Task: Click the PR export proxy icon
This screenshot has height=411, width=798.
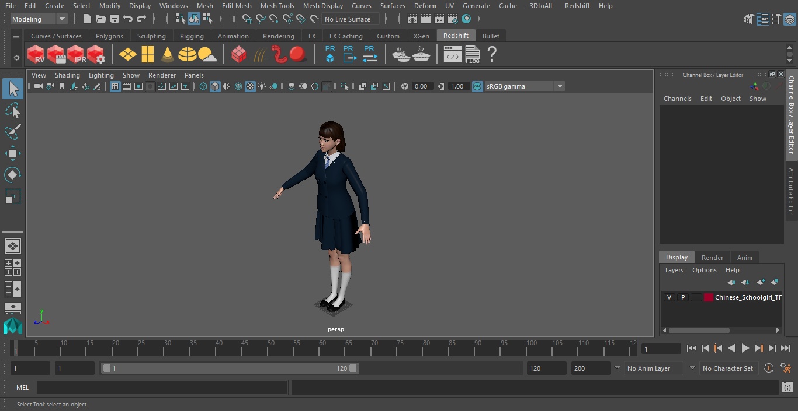Action: pyautogui.click(x=349, y=54)
